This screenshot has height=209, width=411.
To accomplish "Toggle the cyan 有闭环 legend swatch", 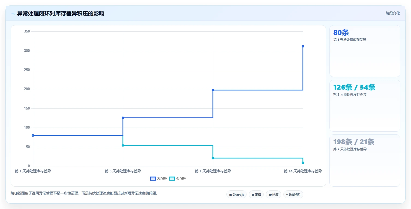I will pos(172,179).
